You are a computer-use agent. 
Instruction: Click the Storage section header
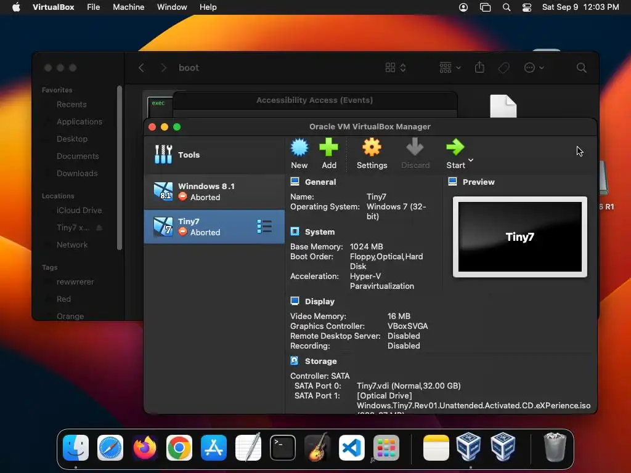click(x=320, y=361)
